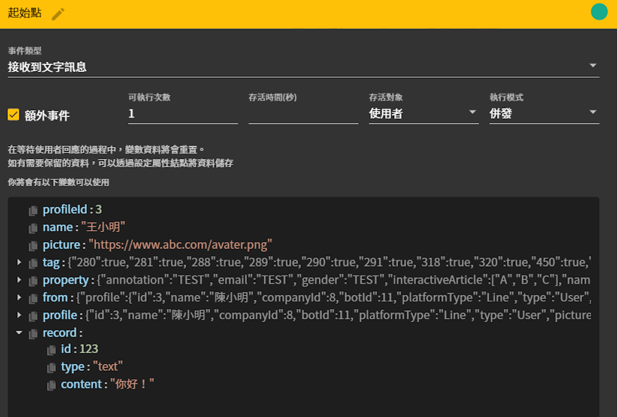Click the record id value 123
Image resolution: width=617 pixels, height=417 pixels.
click(x=89, y=349)
